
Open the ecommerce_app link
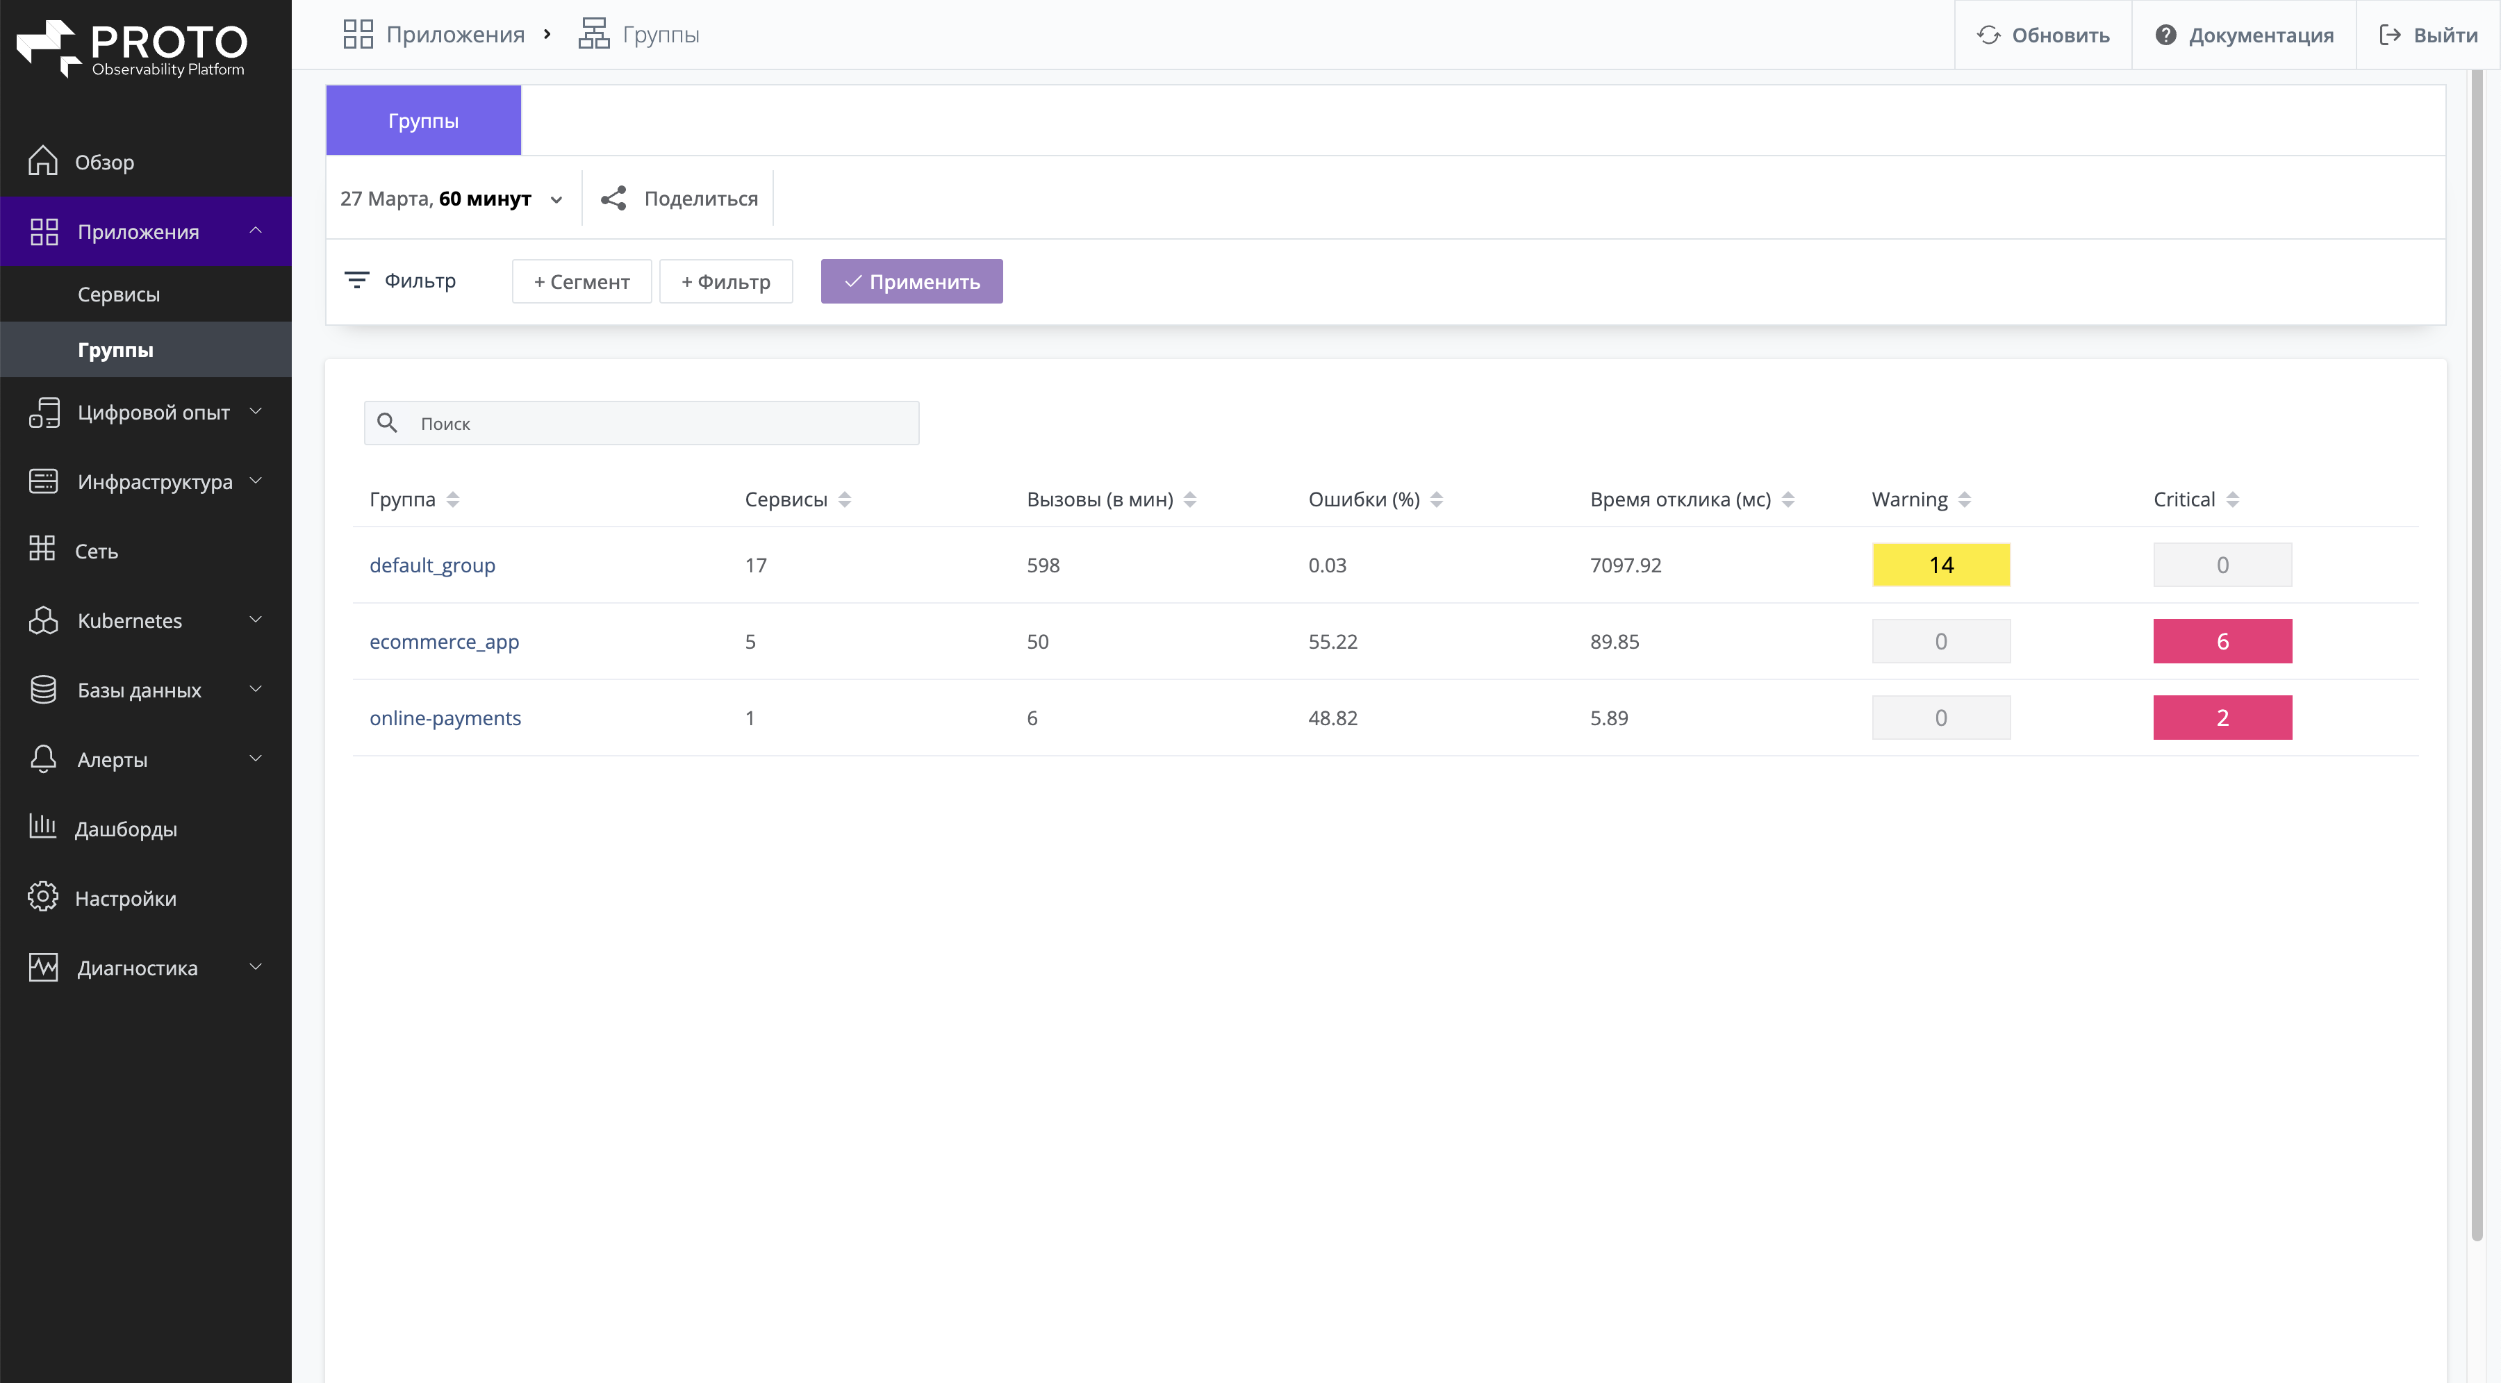tap(444, 642)
